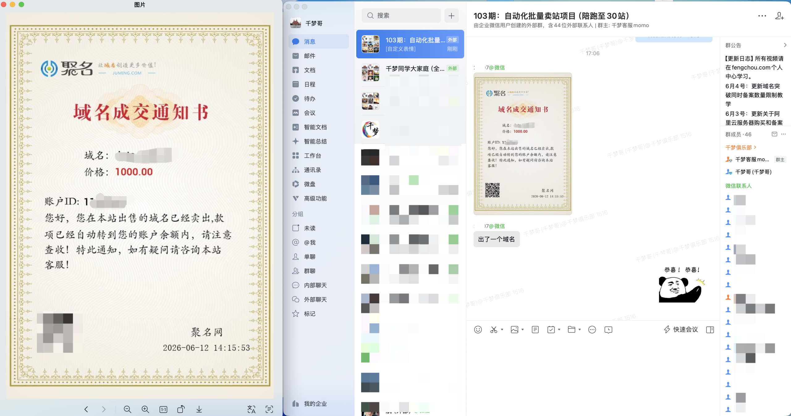
Task: Open the emoji picker in chat toolbar
Action: pyautogui.click(x=478, y=330)
